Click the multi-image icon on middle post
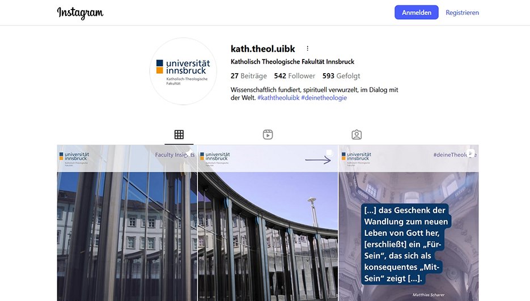This screenshot has width=530, height=301. 329,153
